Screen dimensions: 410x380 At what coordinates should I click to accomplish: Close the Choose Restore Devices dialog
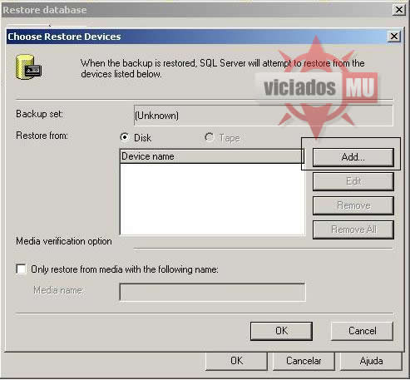point(394,37)
